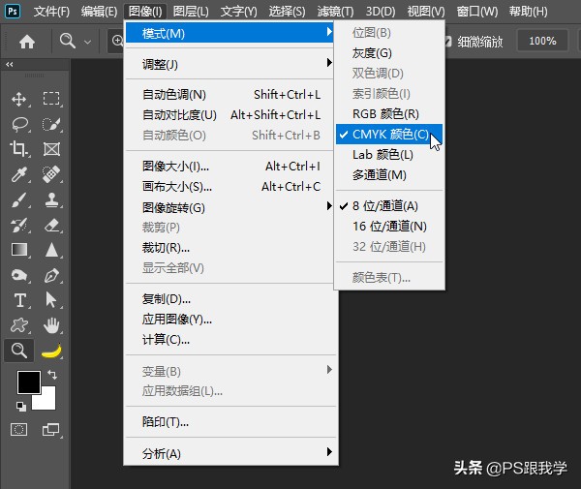Swap foreground and background colors
The width and height of the screenshot is (581, 489).
point(52,375)
